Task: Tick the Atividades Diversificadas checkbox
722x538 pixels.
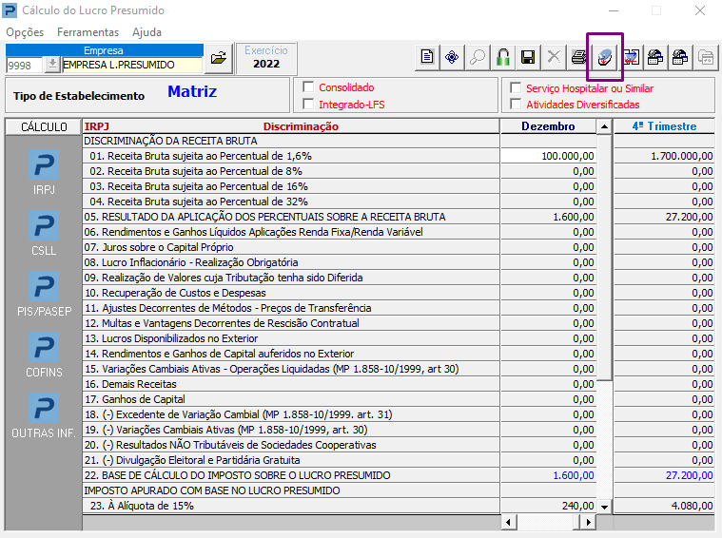Action: pyautogui.click(x=516, y=104)
